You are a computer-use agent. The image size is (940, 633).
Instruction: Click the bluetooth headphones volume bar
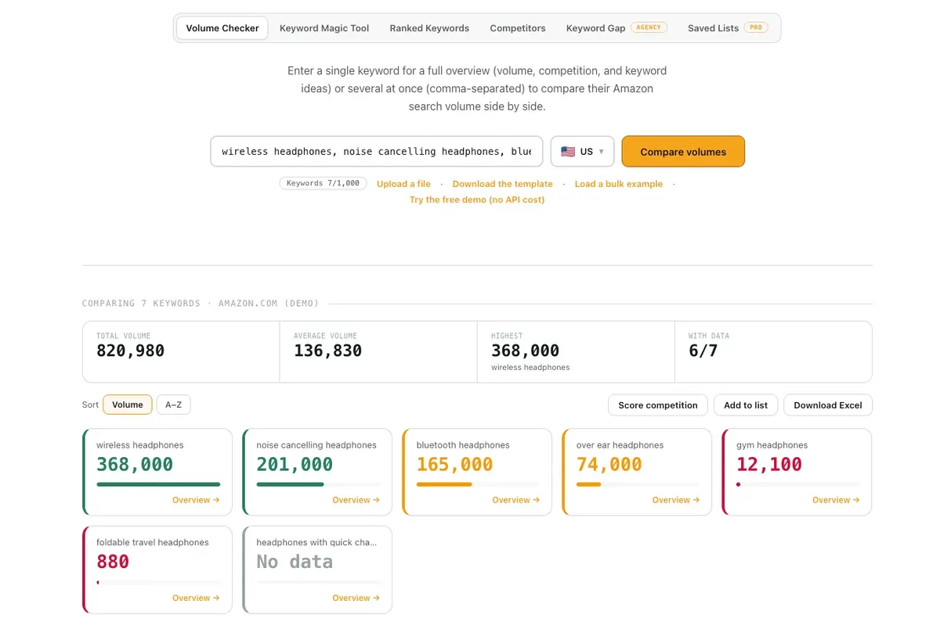tap(478, 484)
